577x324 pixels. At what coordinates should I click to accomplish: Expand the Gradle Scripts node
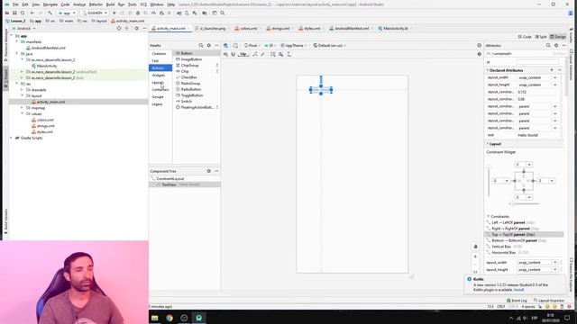click(x=11, y=138)
